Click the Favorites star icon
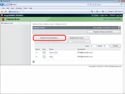Screen dimensions: 125x94 (2, 12)
